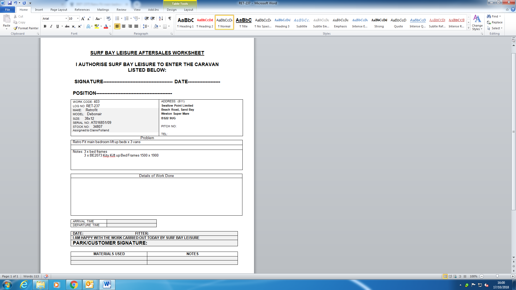Click the Sort A-Z icon
The width and height of the screenshot is (516, 290).
pyautogui.click(x=161, y=19)
